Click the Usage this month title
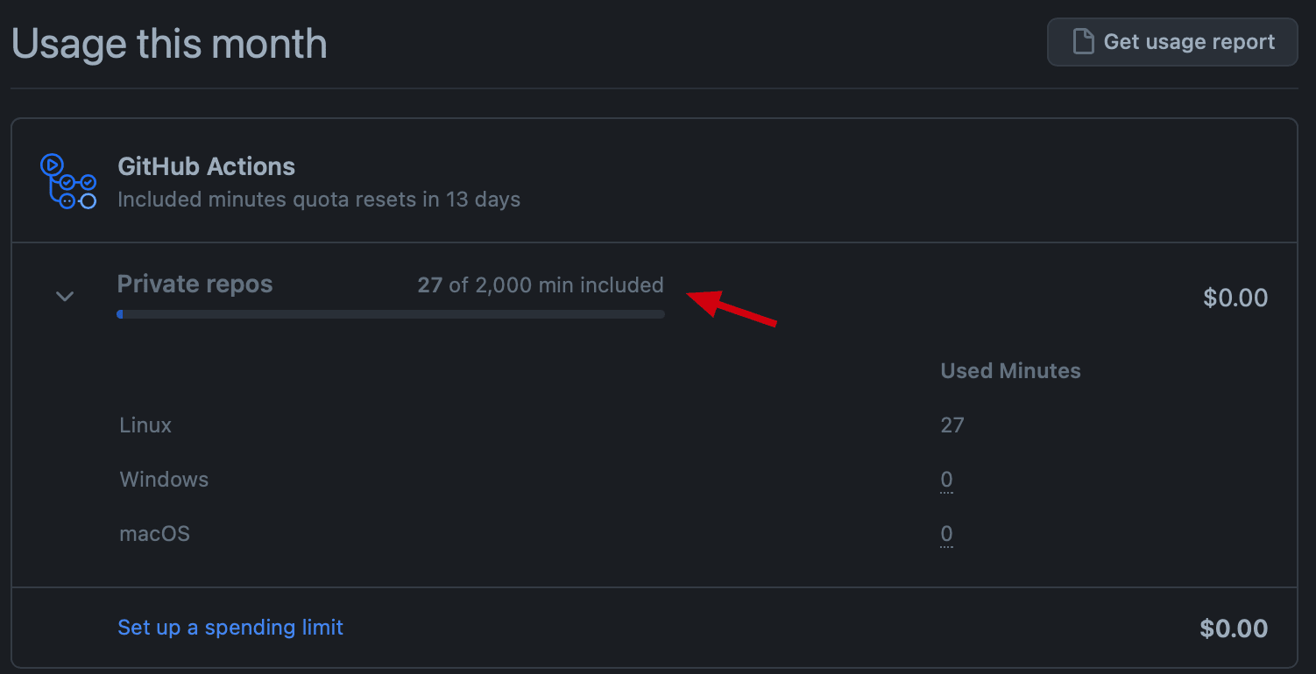This screenshot has height=674, width=1316. coord(169,44)
